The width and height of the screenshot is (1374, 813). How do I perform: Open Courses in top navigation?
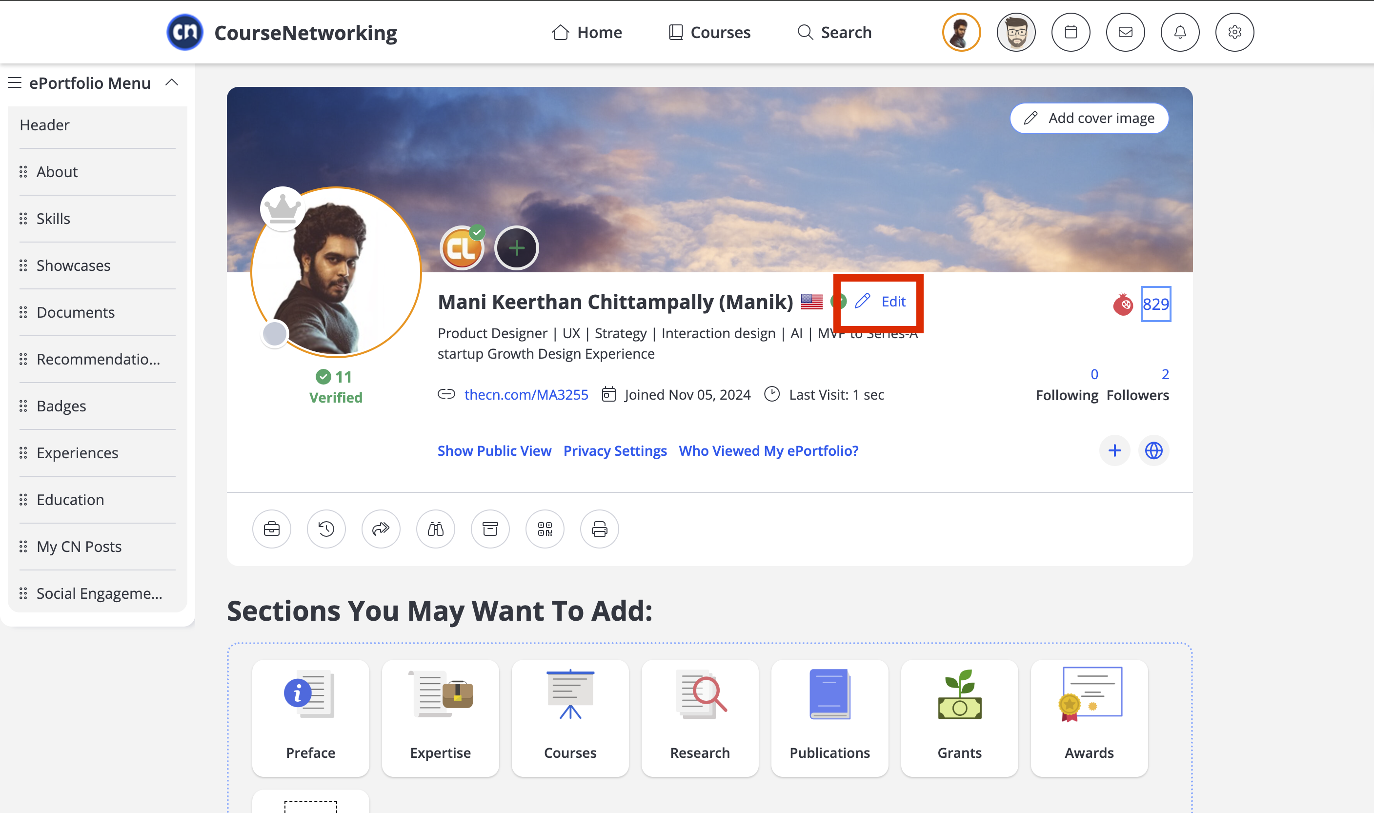(710, 32)
